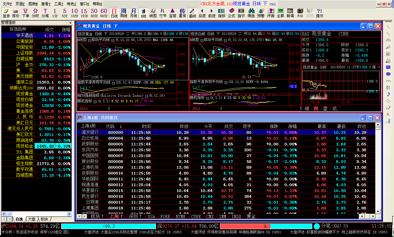The width and height of the screenshot is (394, 237).
Task: Select the 5分 period icon
Action: (x=65, y=13)
